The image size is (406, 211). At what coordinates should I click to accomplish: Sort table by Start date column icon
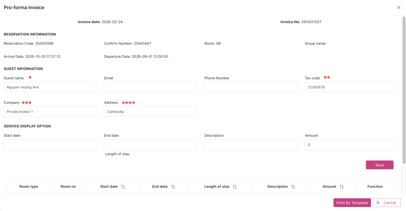click(123, 187)
